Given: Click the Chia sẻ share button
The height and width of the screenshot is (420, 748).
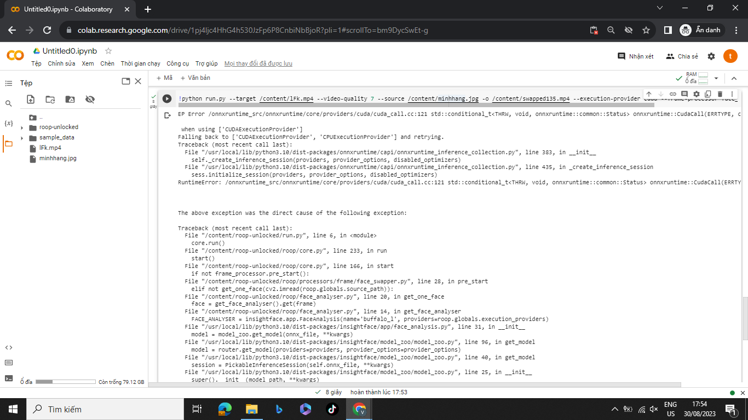Looking at the screenshot, I should (x=682, y=56).
